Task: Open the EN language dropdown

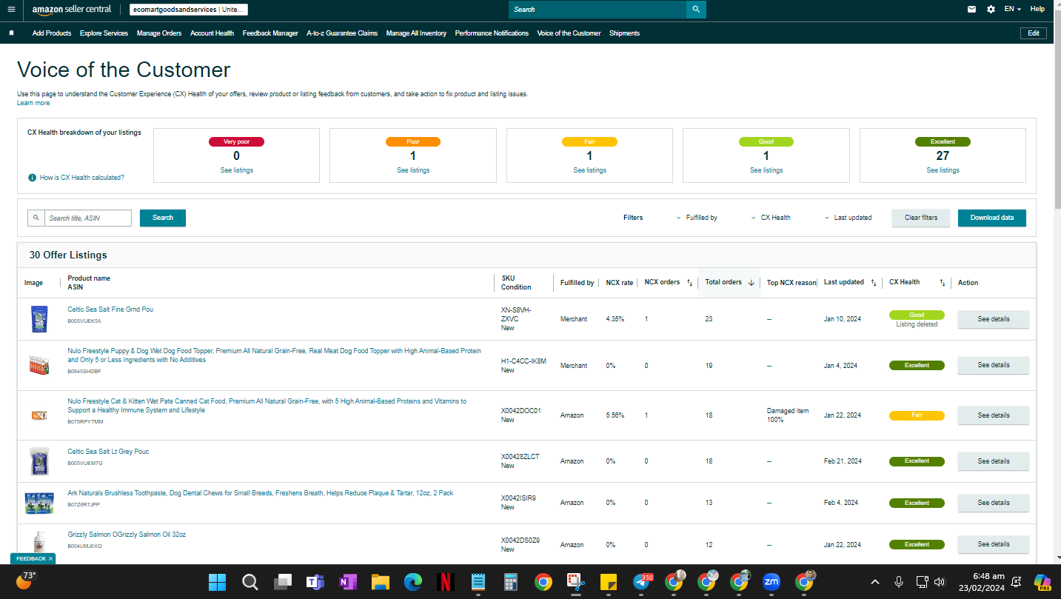Action: pos(1012,10)
